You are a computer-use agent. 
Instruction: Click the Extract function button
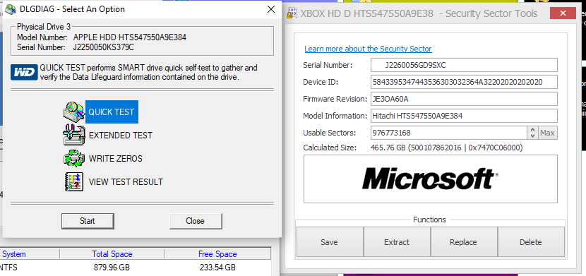click(397, 242)
